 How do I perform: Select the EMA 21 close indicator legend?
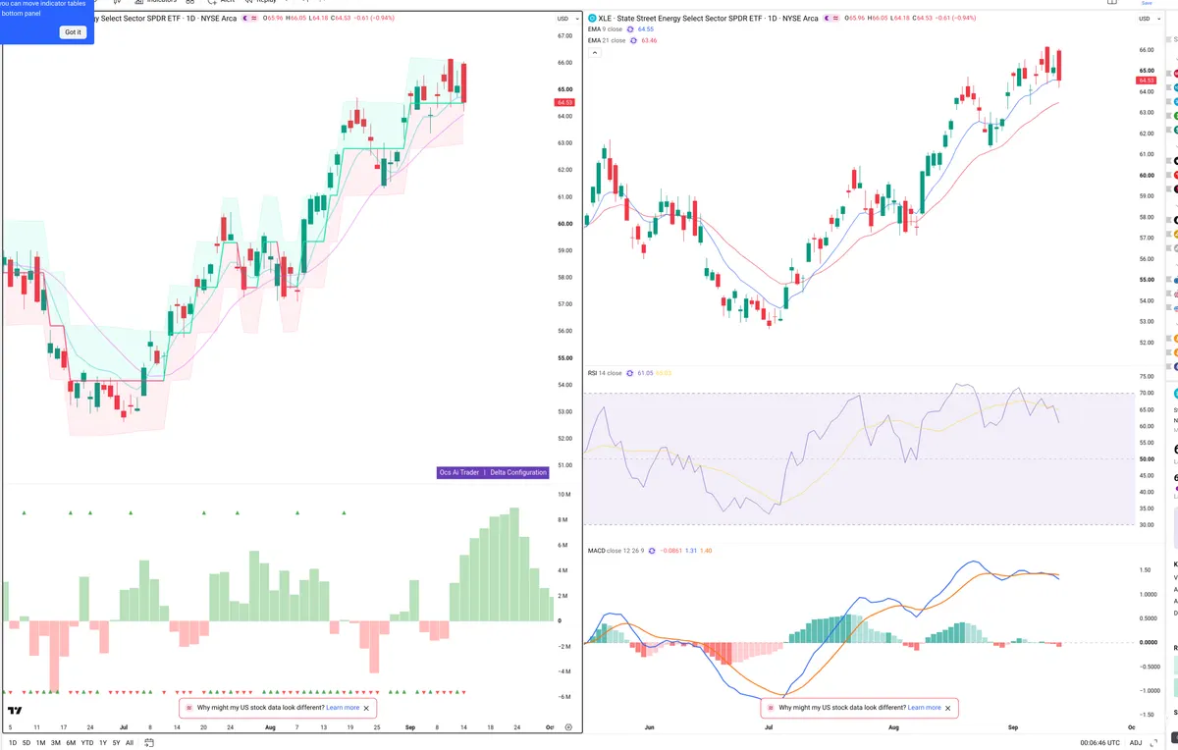pos(607,40)
